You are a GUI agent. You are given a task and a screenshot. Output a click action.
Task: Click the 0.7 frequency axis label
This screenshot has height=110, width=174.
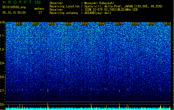[2, 91]
